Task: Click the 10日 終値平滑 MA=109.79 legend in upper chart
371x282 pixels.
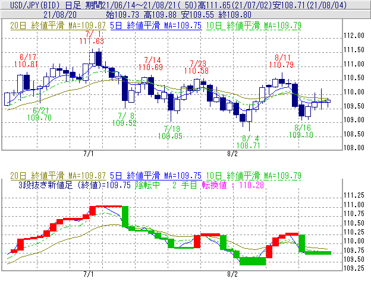Action: coord(253,26)
